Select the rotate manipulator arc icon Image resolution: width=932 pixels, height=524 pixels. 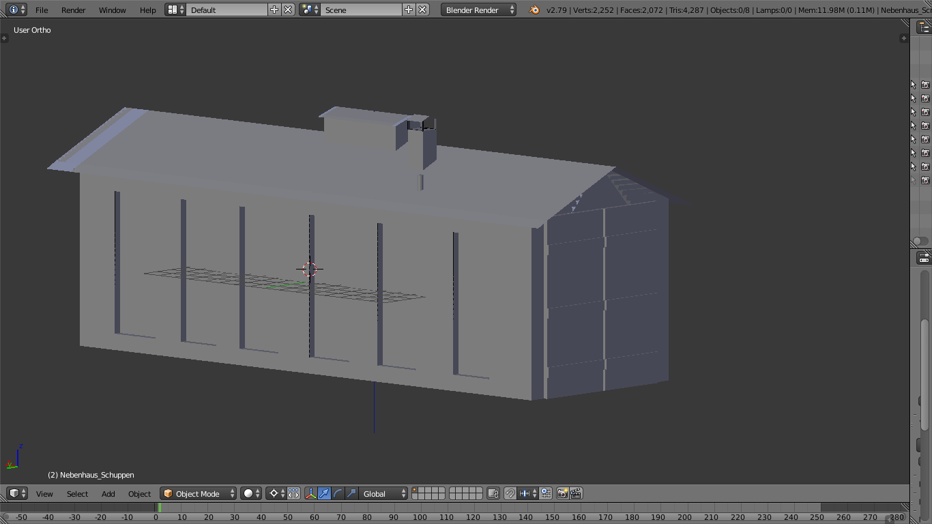click(x=338, y=493)
